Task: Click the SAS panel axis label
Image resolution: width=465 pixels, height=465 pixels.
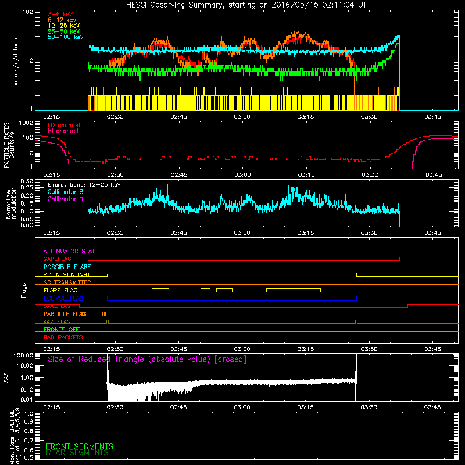Action: point(6,377)
